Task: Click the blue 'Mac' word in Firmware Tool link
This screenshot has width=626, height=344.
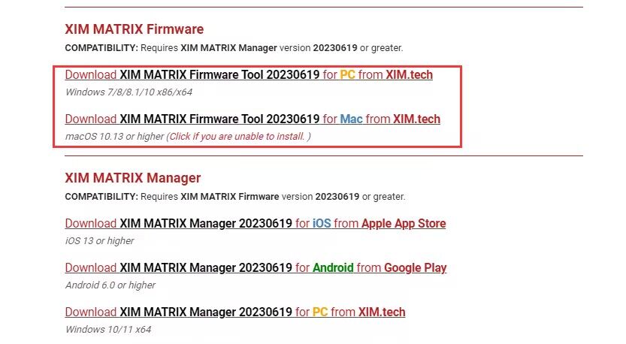Action: click(351, 119)
